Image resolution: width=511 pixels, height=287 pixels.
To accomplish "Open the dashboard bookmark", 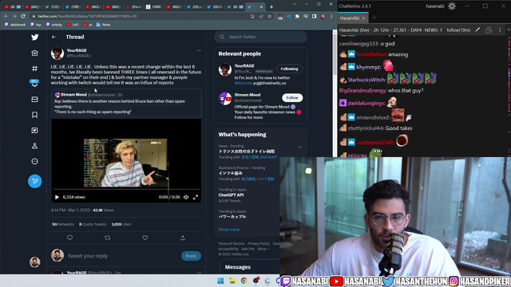I will pos(14,25).
